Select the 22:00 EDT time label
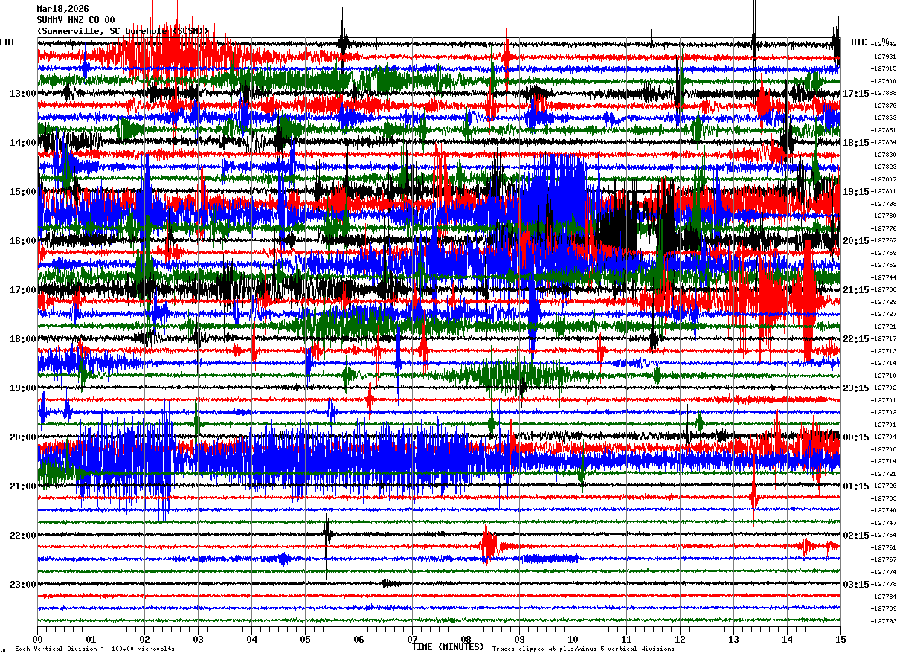This screenshot has width=900, height=659. 23,536
